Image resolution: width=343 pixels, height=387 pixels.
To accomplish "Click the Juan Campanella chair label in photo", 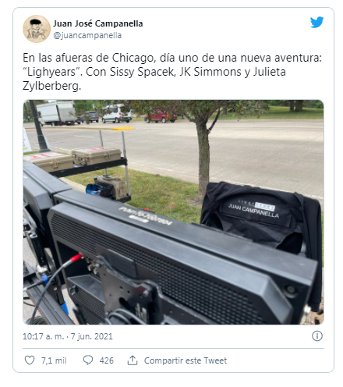I will point(253,211).
